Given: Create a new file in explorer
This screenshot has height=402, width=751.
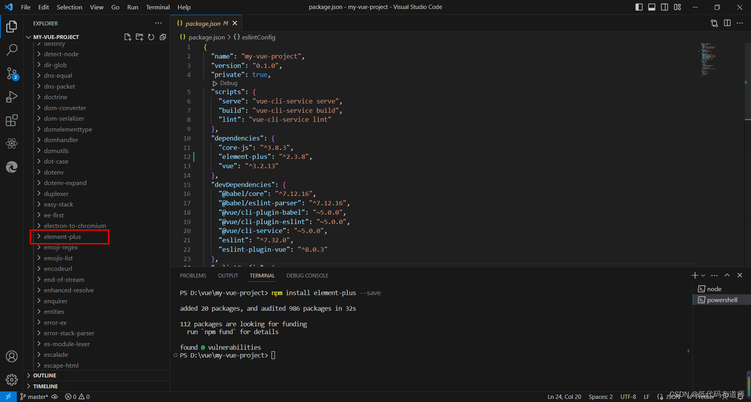Looking at the screenshot, I should pos(128,37).
